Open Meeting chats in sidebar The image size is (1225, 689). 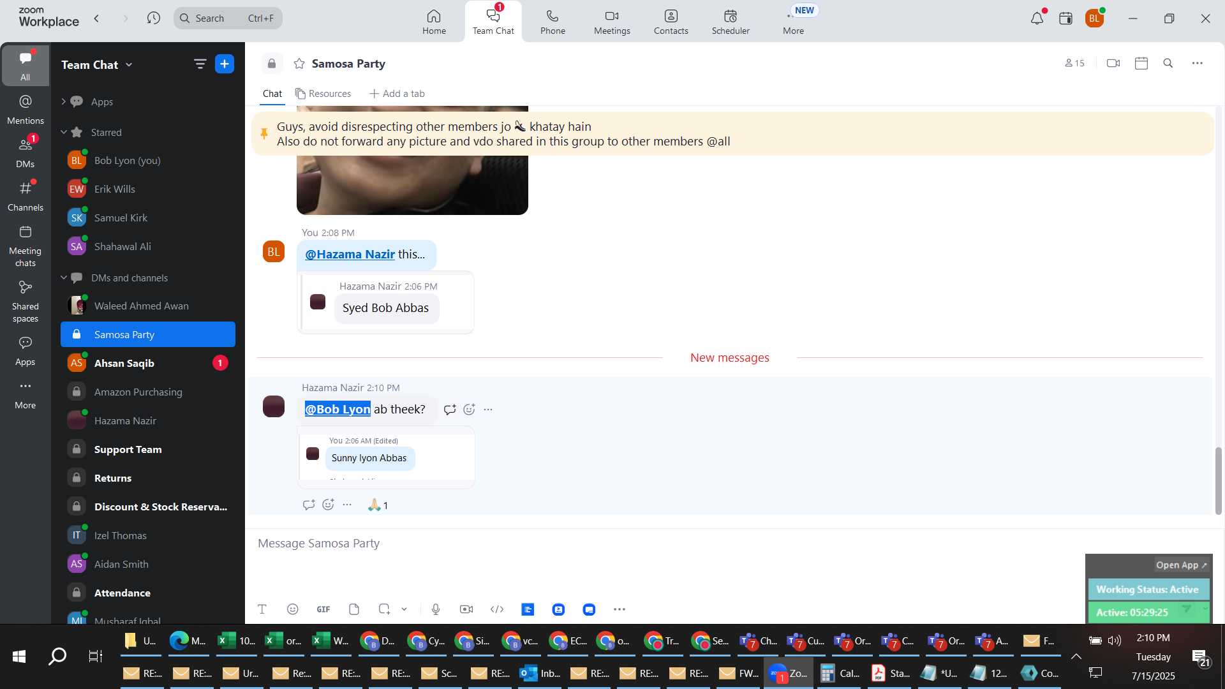(x=26, y=247)
